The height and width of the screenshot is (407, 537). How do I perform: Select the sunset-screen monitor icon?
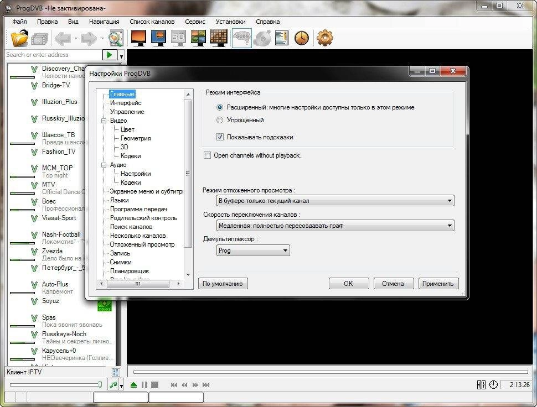coord(139,38)
